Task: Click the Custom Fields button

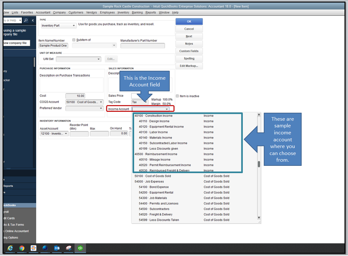Action: [x=189, y=51]
